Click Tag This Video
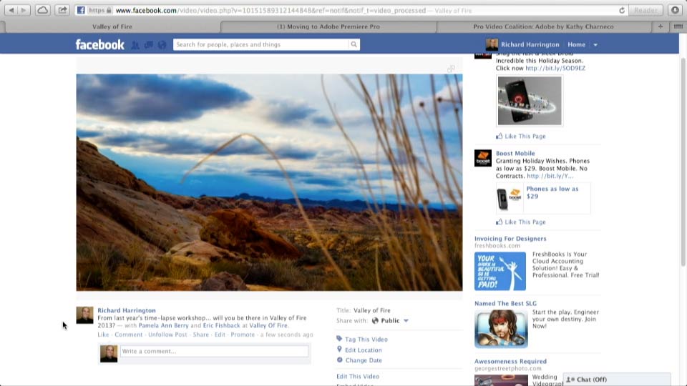687x386 pixels. (x=366, y=340)
